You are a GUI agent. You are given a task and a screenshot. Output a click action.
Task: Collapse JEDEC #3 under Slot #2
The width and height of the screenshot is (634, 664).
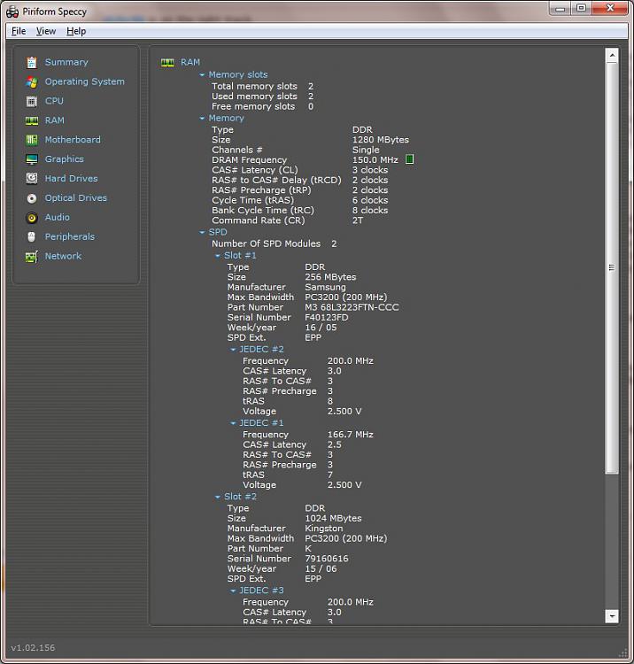[x=233, y=591]
